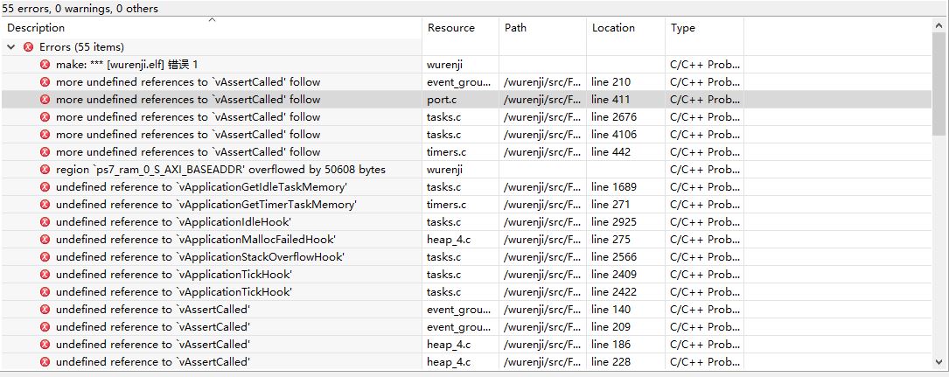Screen dimensions: 949x377
Task: Sort by Path column header
Action: [516, 28]
